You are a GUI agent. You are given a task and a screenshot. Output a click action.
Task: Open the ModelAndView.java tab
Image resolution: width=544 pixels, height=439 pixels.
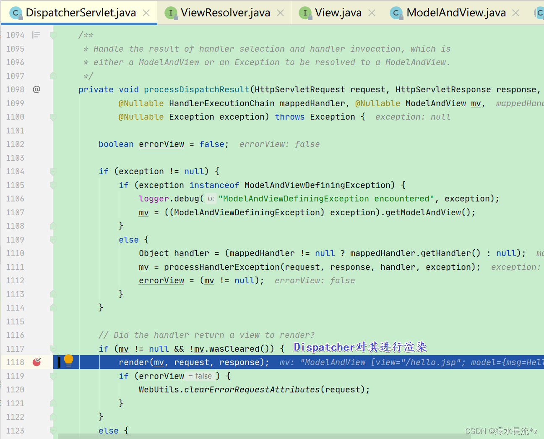tap(456, 13)
